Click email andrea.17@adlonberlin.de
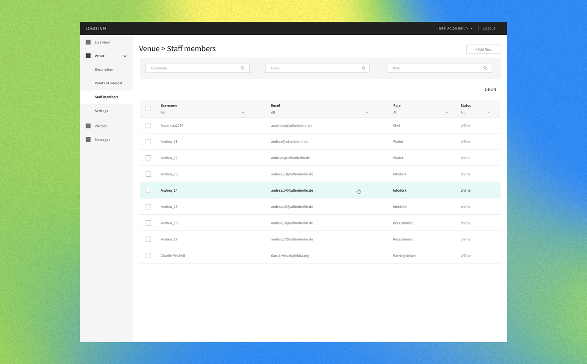 [292, 239]
